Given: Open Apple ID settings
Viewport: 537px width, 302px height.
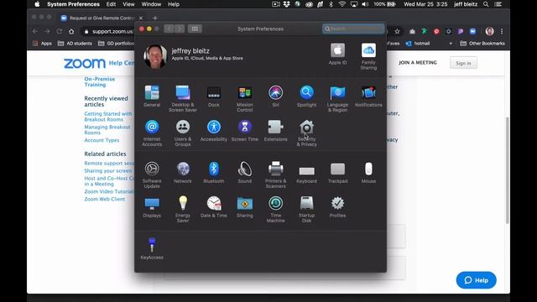Looking at the screenshot, I should tap(337, 54).
